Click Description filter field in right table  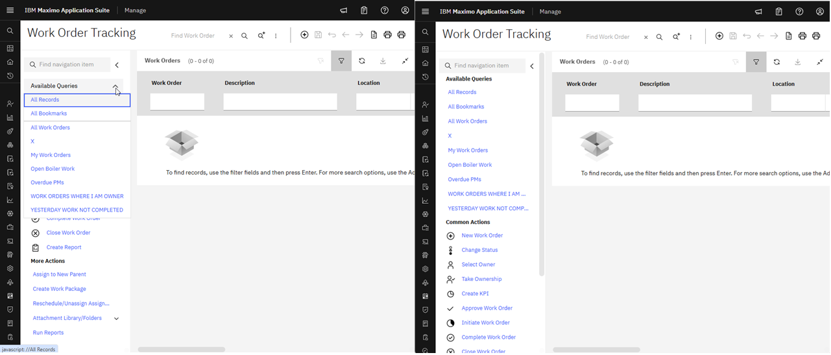(695, 103)
